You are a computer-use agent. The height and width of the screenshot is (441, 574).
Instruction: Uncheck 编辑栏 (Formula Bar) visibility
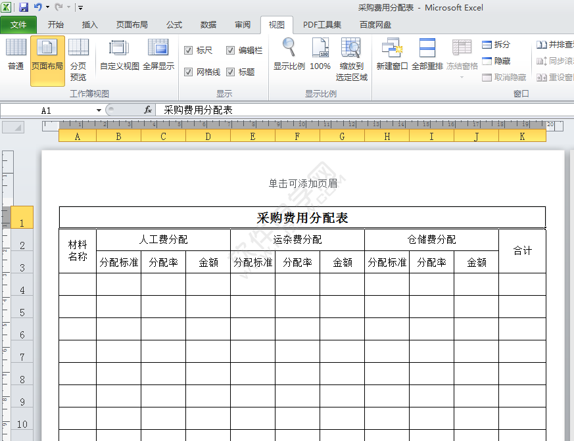pos(231,50)
